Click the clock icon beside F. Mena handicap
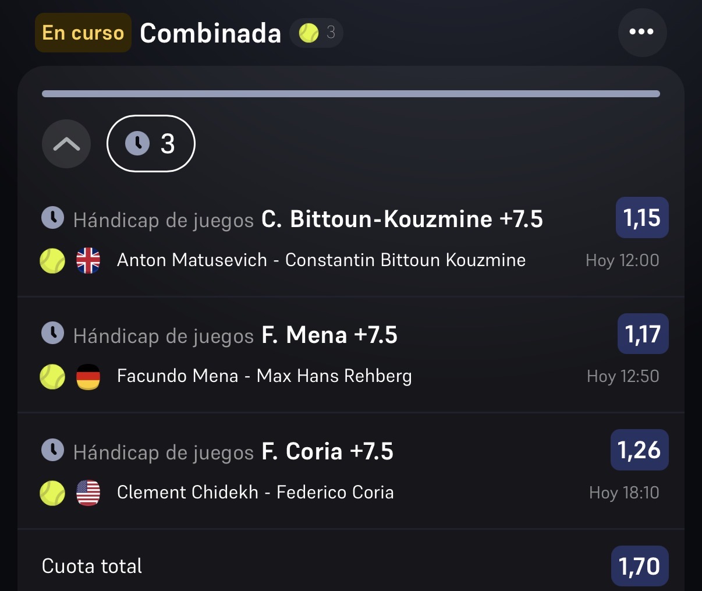The width and height of the screenshot is (702, 591). [53, 334]
